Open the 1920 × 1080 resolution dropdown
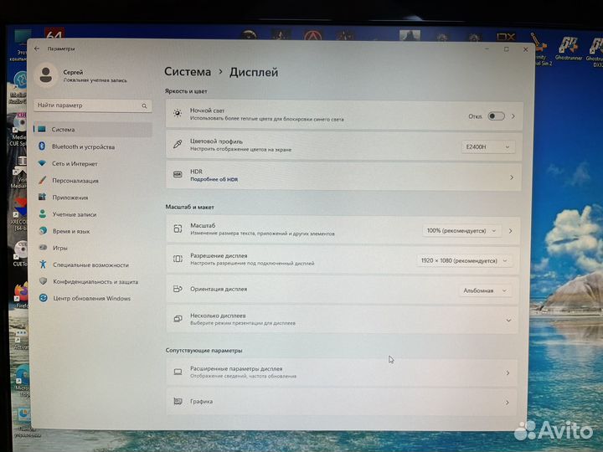The height and width of the screenshot is (452, 603). [464, 260]
